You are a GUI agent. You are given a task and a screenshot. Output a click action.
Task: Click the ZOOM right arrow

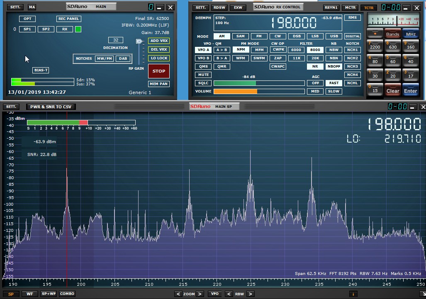point(200,294)
